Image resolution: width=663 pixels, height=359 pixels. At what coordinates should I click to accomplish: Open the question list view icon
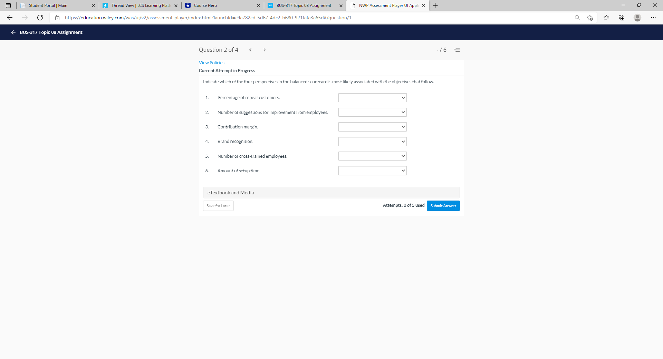(457, 50)
